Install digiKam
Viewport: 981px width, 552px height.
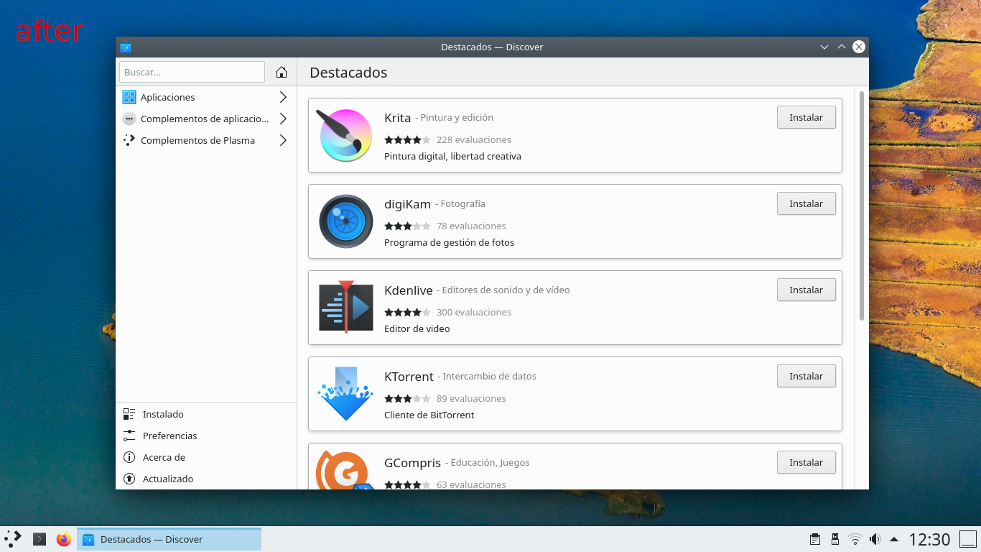[x=806, y=203]
